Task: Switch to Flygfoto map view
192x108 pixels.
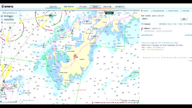Action: pyautogui.click(x=118, y=13)
